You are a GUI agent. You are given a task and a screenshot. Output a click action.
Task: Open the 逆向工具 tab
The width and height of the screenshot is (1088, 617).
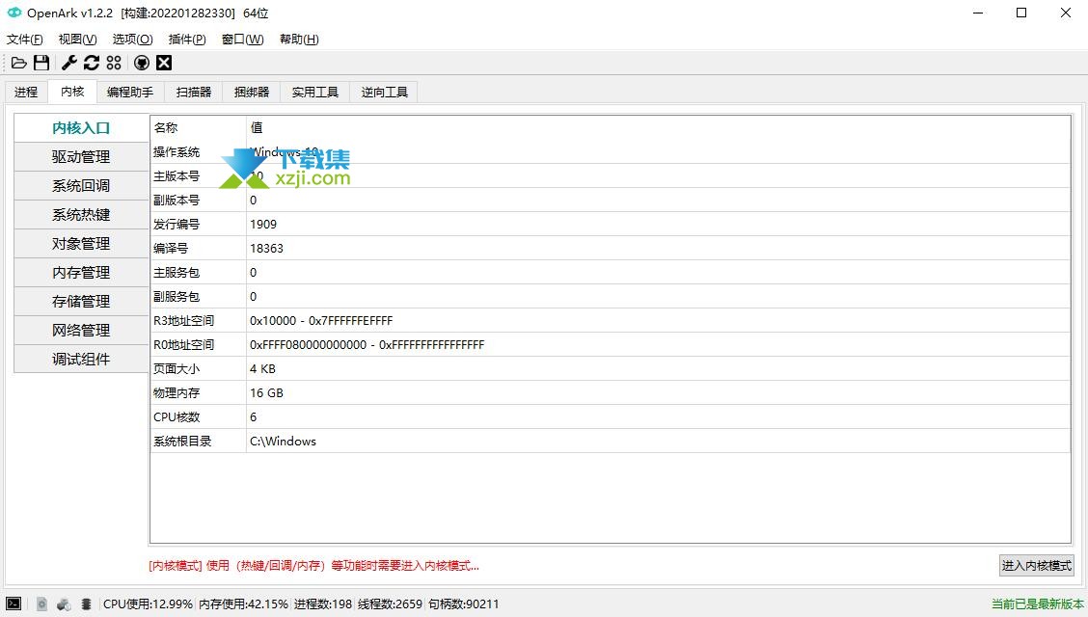pos(385,93)
